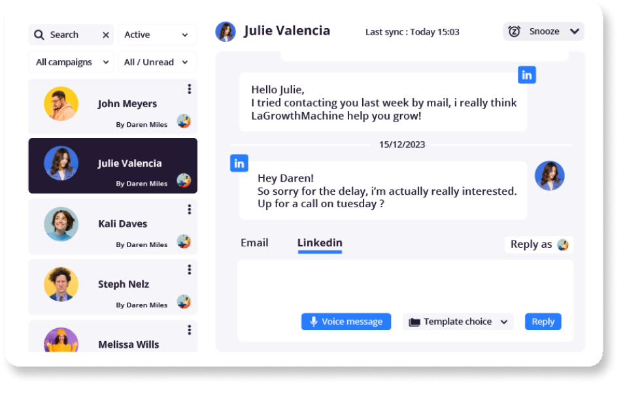625x400 pixels.
Task: Click the LinkedIn icon beside Julie's reply
Action: tap(239, 163)
